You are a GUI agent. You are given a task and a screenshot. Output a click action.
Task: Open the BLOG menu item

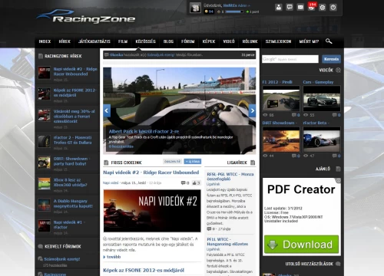168,41
